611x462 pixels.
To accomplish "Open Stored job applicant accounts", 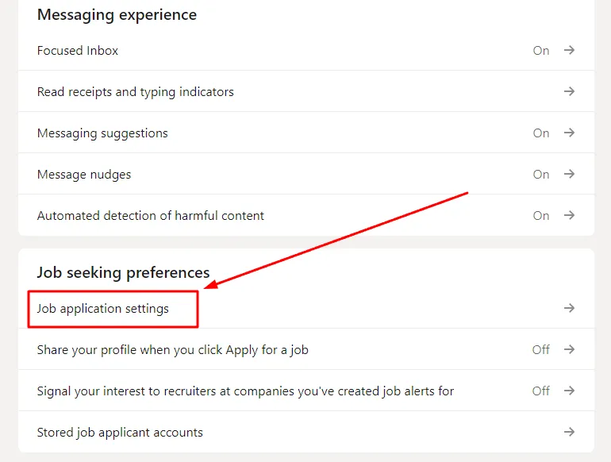I will (x=120, y=433).
